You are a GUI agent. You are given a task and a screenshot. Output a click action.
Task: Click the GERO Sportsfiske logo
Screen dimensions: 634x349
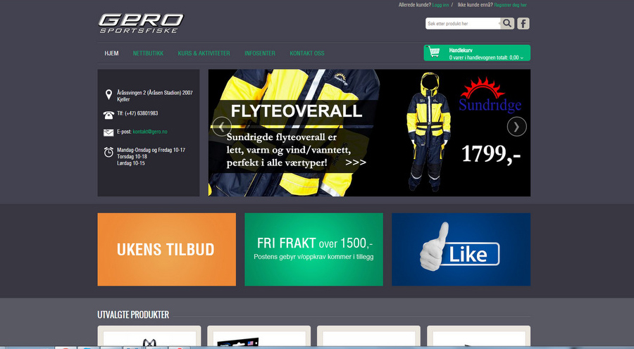pos(141,23)
